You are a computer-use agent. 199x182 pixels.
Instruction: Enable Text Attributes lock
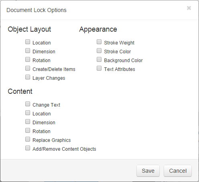coord(99,68)
